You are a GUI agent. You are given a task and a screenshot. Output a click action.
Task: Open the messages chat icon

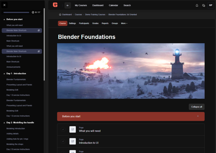tap(204, 5)
